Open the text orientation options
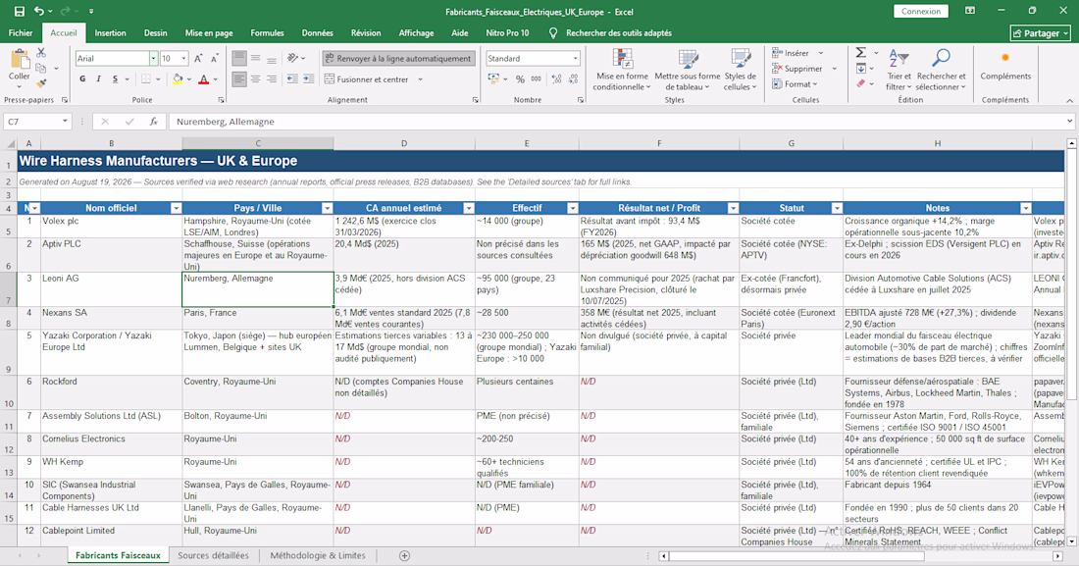Viewport: 1079px width, 566px height. (296, 59)
